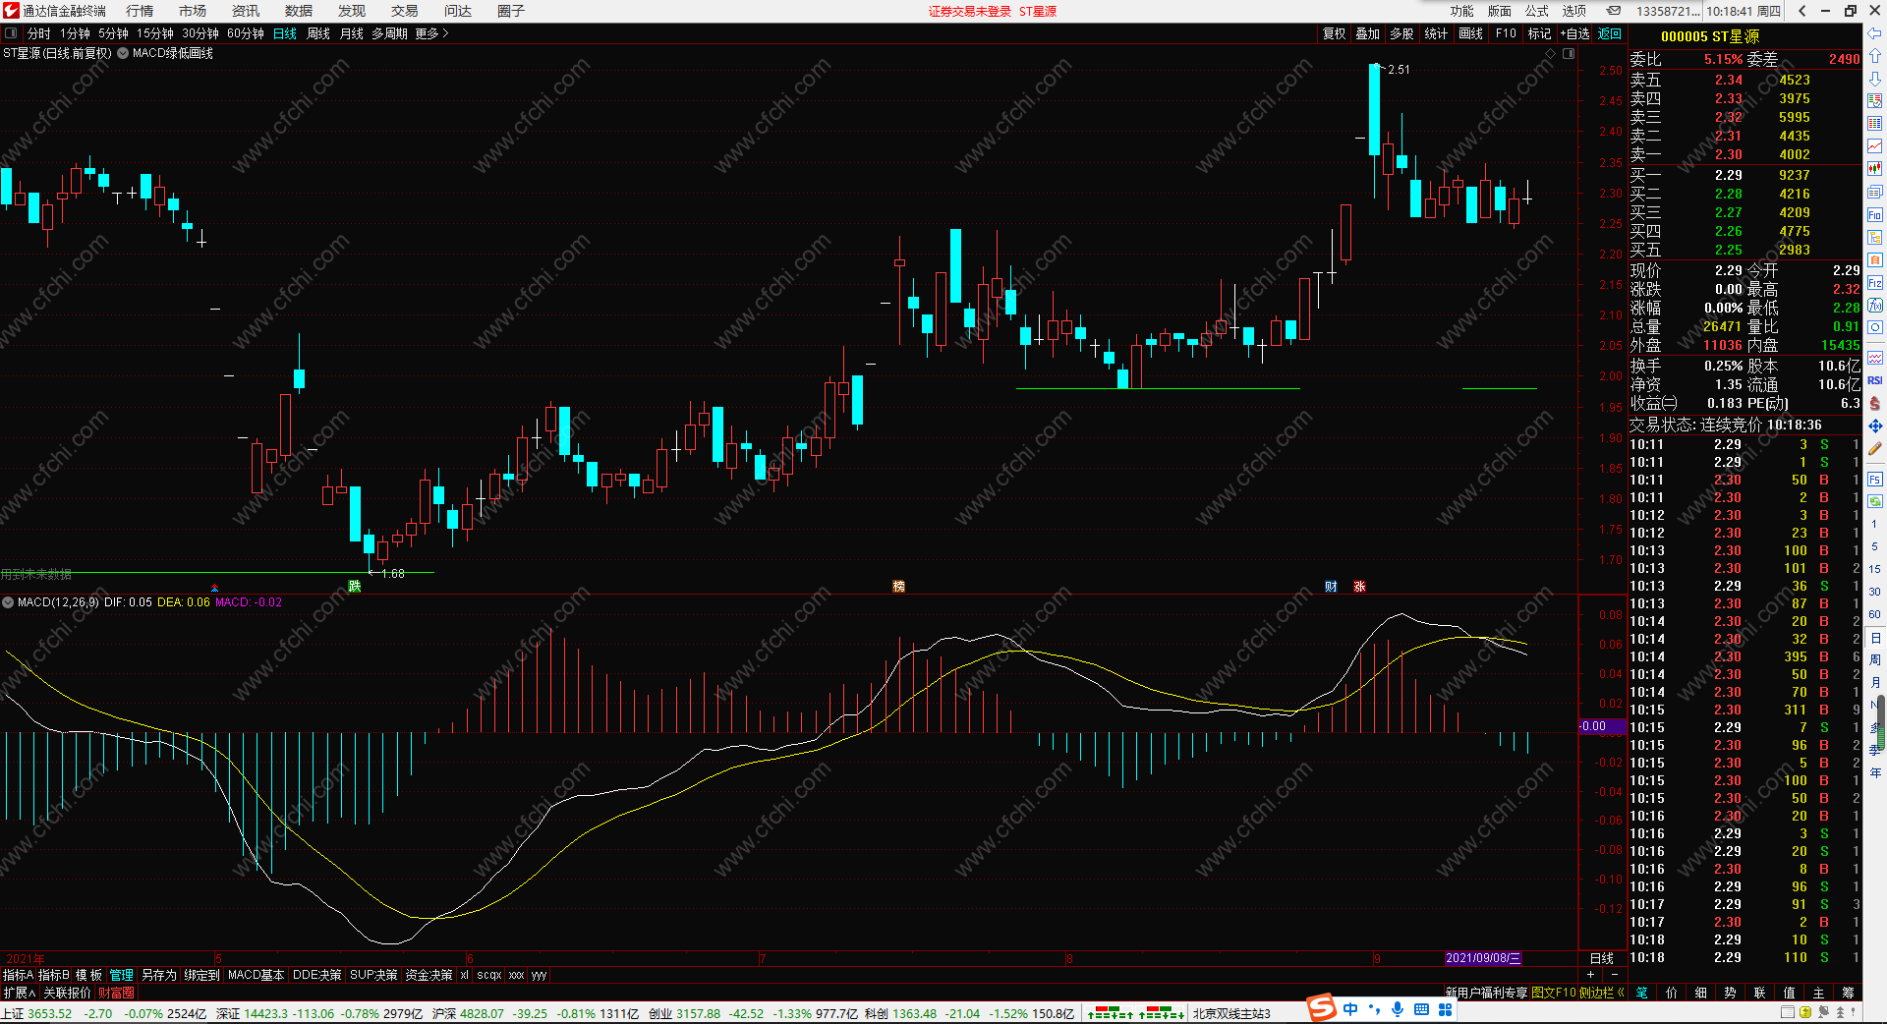This screenshot has width=1887, height=1024.
Task: Expand the 更多 periods dropdown
Action: [x=431, y=33]
